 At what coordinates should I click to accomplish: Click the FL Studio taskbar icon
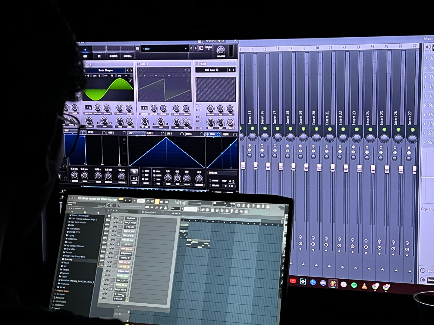click(333, 283)
